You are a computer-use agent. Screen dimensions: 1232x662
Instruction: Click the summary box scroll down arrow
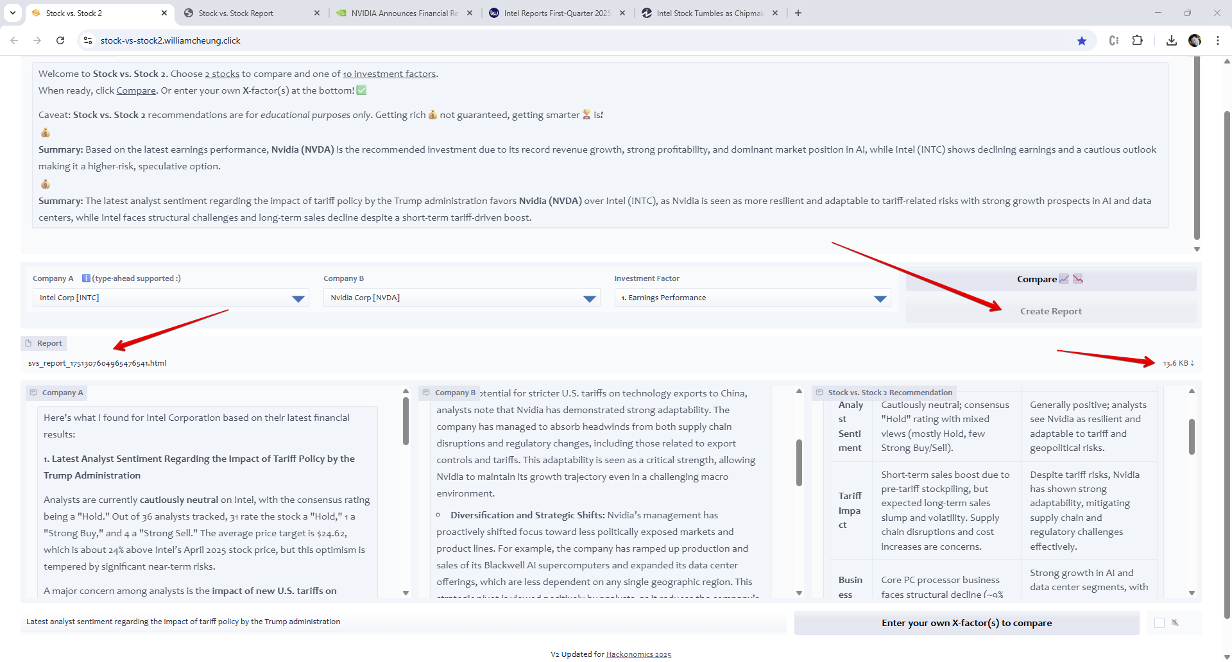(x=1197, y=249)
